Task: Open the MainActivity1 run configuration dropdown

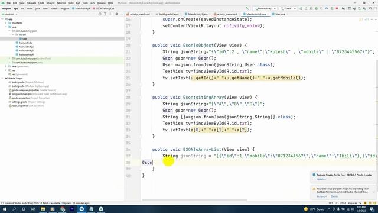Action: coord(265,8)
